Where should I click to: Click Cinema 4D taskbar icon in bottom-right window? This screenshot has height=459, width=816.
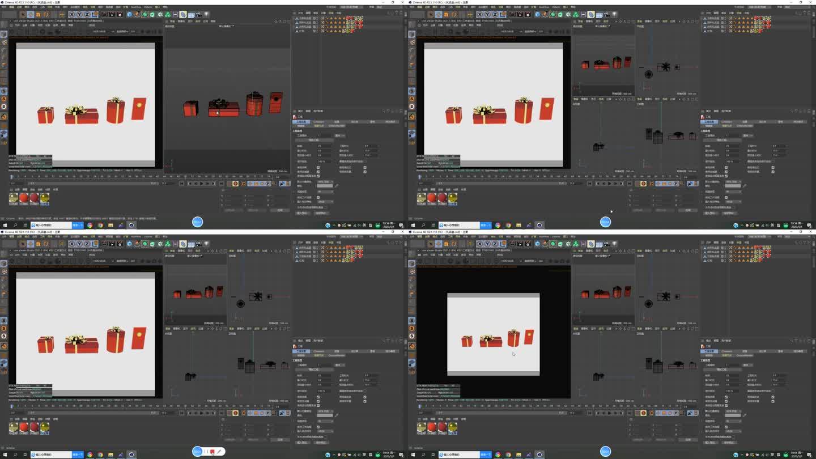point(539,454)
